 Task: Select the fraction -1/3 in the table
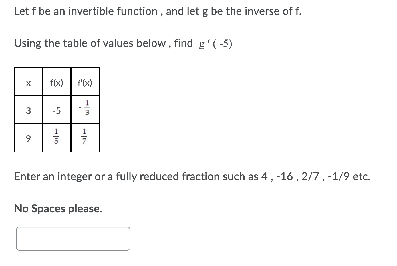85,109
